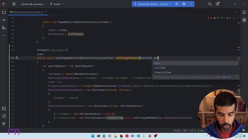Open the Problems tool window
The image size is (248, 139).
(x=4, y=116)
